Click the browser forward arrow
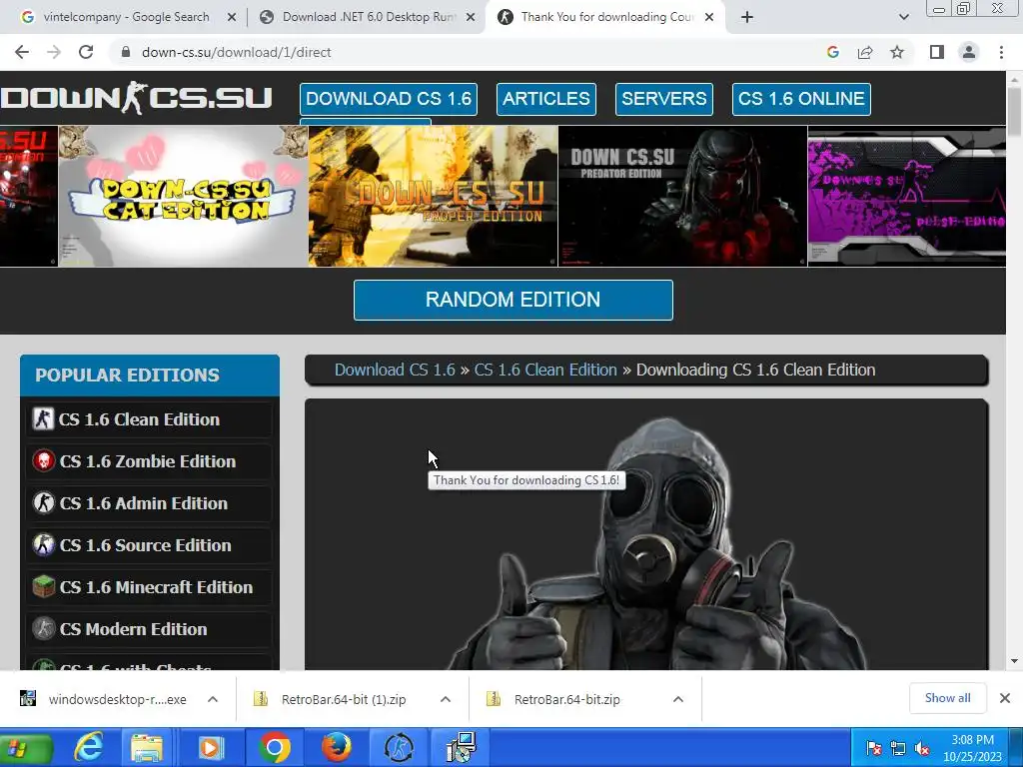Image resolution: width=1023 pixels, height=767 pixels. [54, 52]
